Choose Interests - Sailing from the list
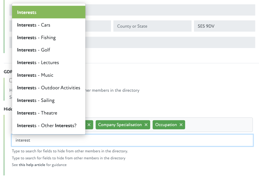Image resolution: width=259 pixels, height=180 pixels. (48, 100)
